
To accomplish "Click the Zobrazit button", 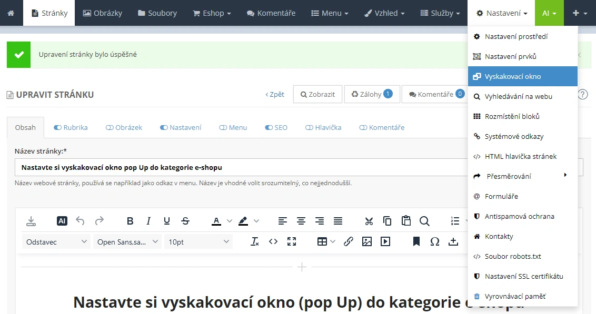I will click(317, 94).
